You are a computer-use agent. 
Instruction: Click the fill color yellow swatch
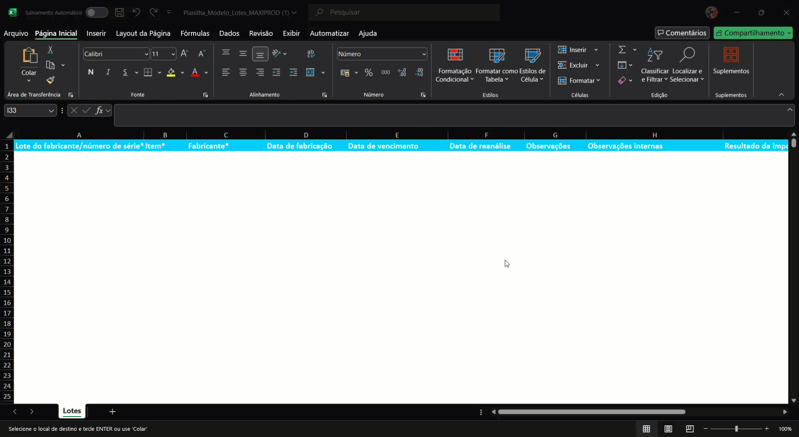point(171,73)
